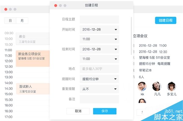
Task: Click the blue 创建日程 button in calendar window
Action: [x=166, y=21]
